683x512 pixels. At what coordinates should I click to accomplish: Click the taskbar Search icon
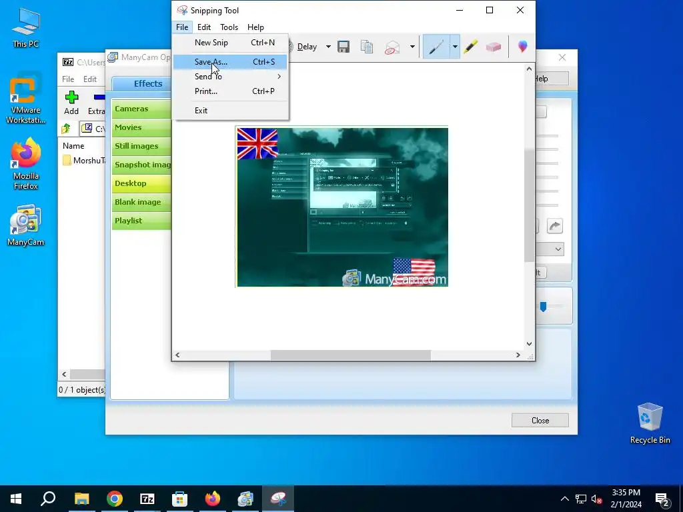point(48,499)
